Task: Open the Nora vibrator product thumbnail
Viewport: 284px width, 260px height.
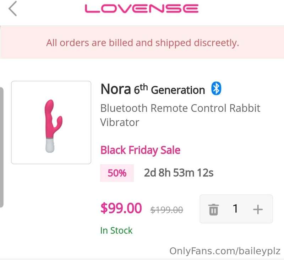Action: [x=51, y=123]
